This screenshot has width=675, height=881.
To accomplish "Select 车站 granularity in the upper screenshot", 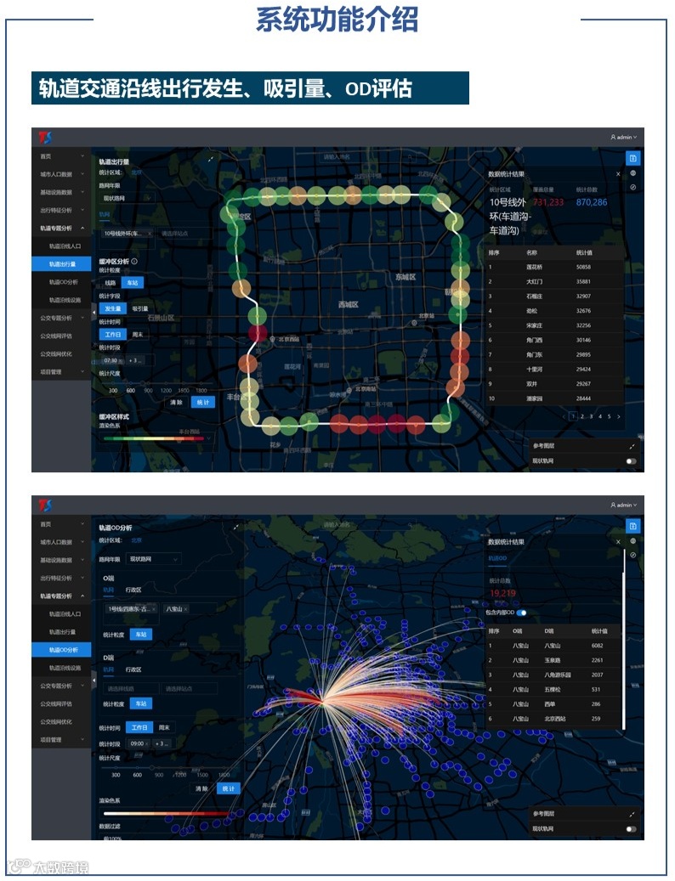I will tap(133, 283).
